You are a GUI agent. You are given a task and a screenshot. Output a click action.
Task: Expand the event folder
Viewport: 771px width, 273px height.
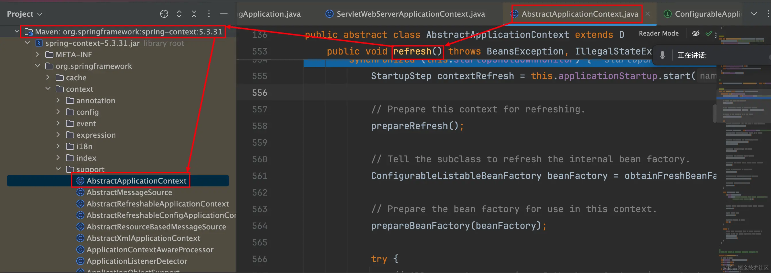pyautogui.click(x=58, y=123)
